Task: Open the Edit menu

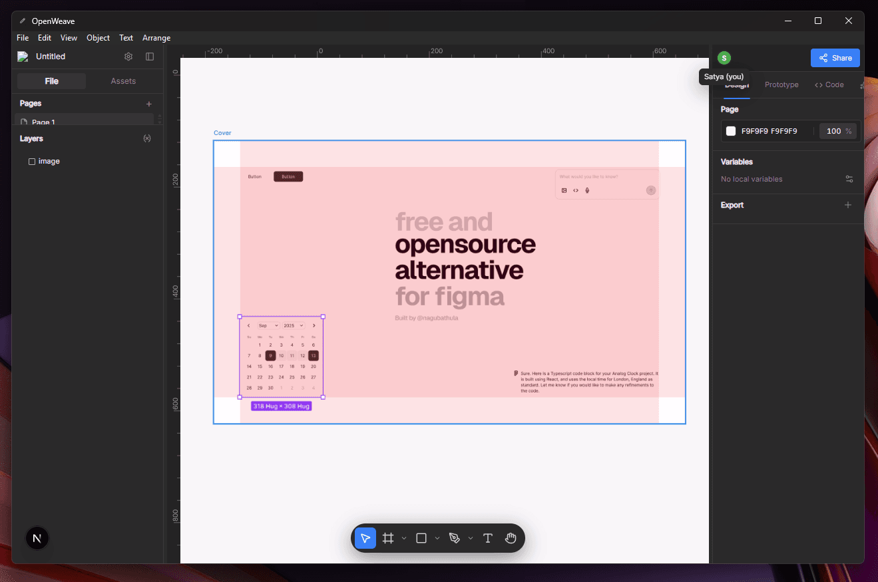Action: point(45,38)
